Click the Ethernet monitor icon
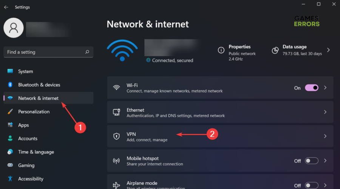The image size is (340, 189). point(116,112)
